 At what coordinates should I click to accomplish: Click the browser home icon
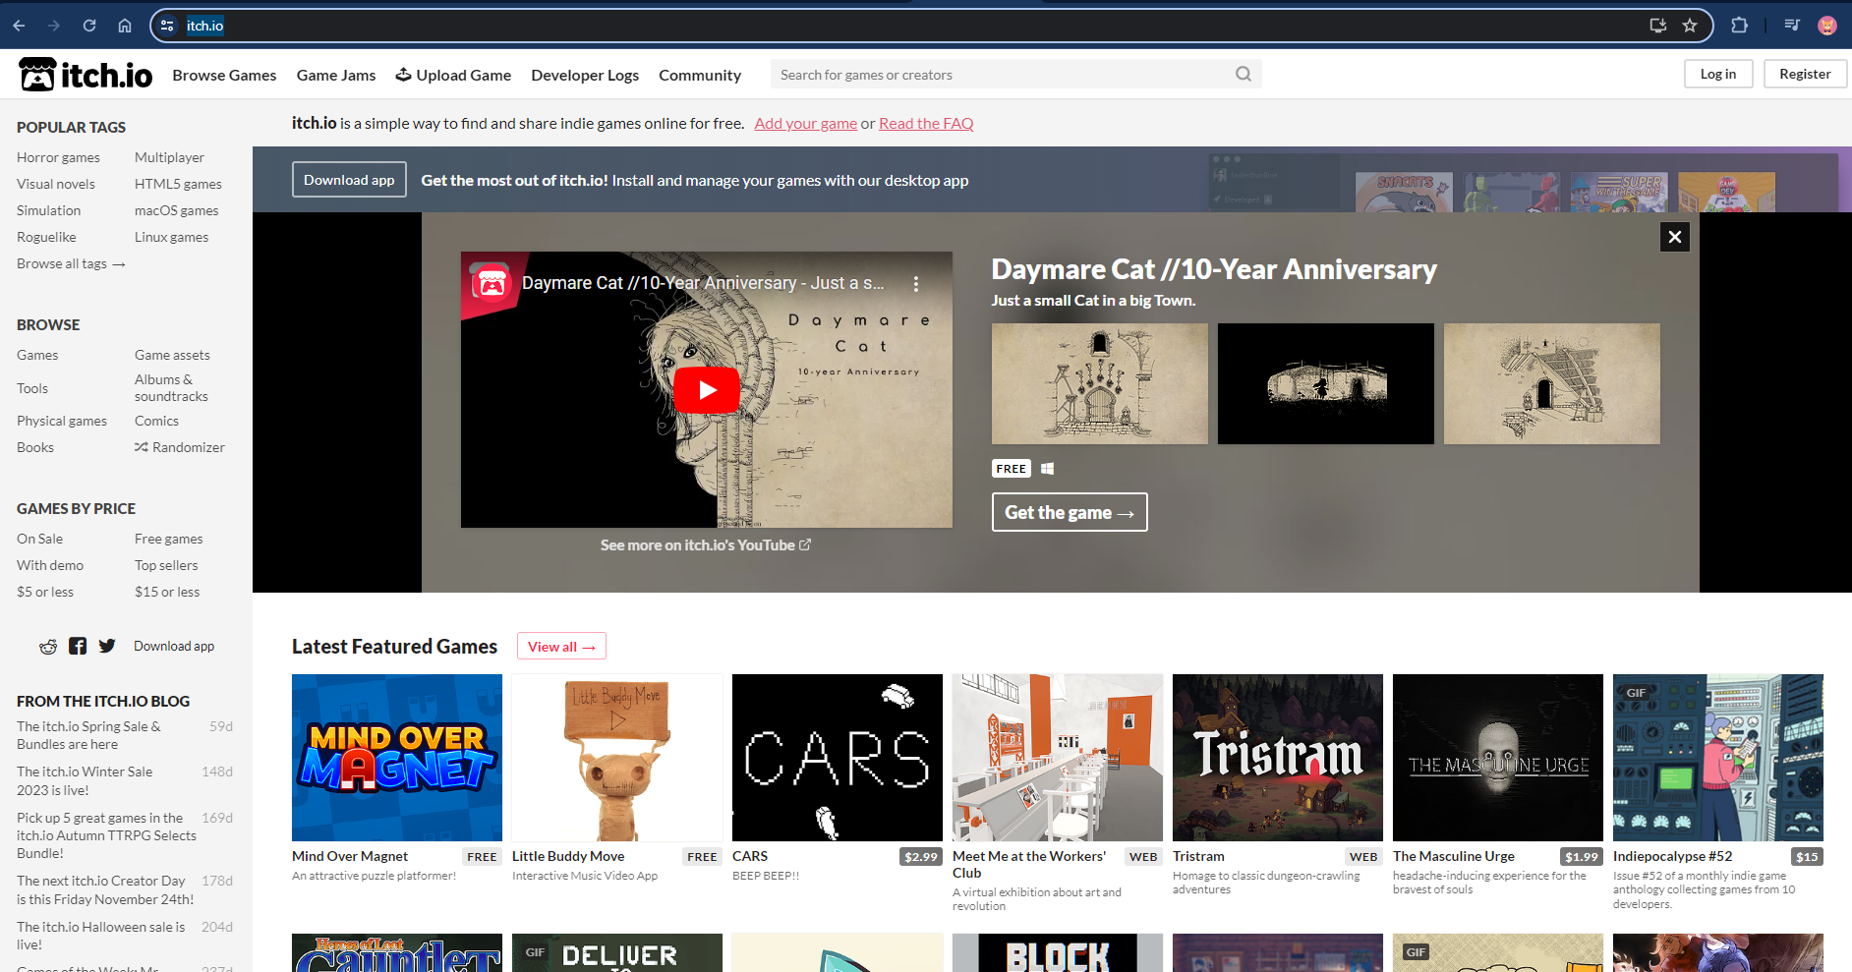[125, 26]
